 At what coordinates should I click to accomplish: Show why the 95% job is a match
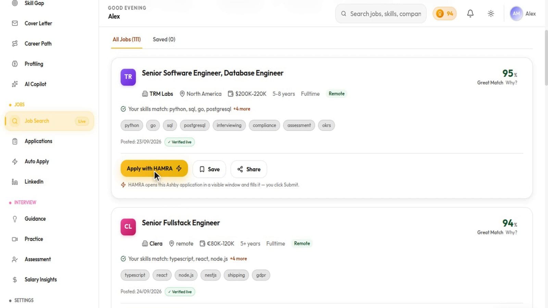point(511,83)
